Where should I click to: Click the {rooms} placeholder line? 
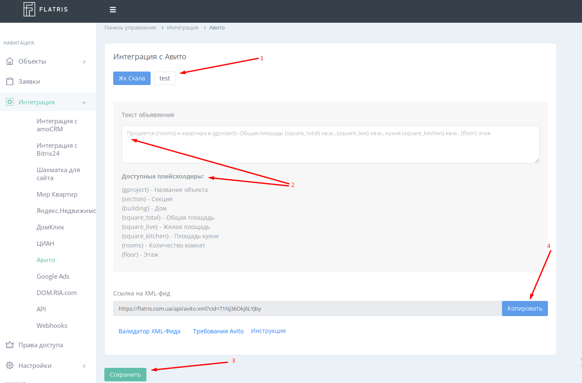pyautogui.click(x=163, y=245)
